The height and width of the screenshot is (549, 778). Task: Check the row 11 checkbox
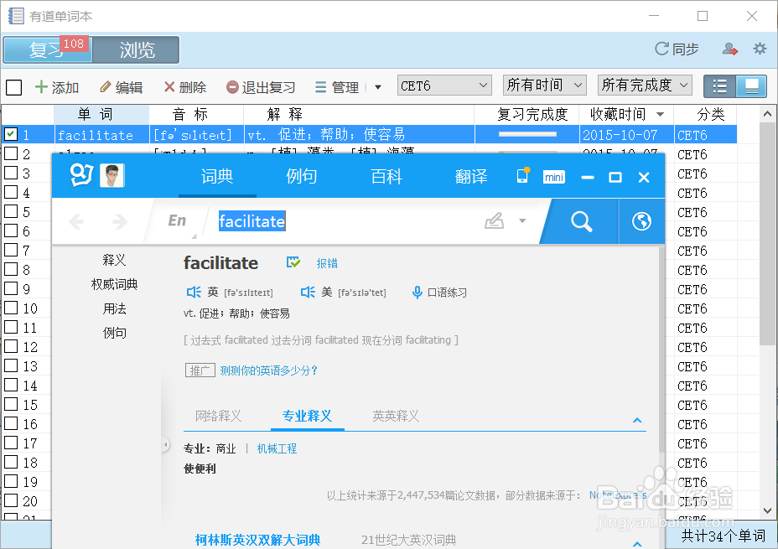(11, 328)
